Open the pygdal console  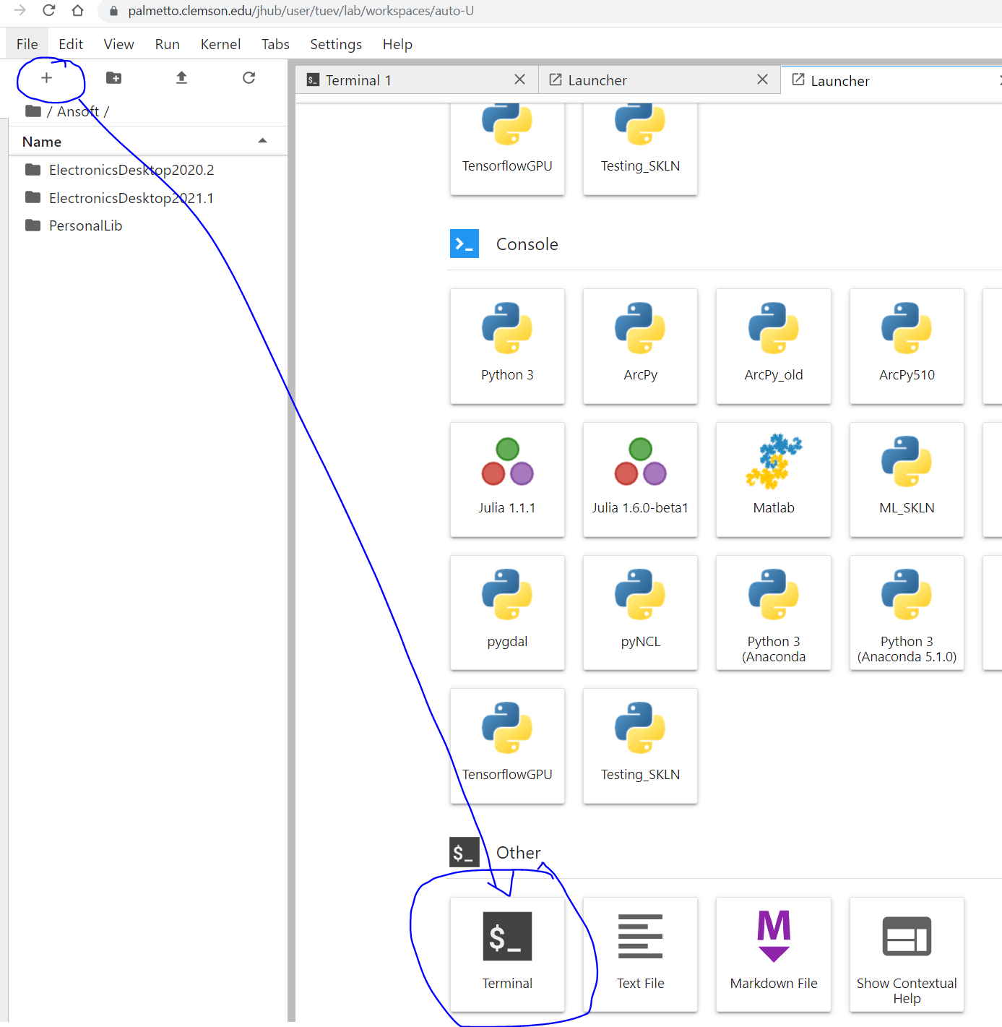507,613
